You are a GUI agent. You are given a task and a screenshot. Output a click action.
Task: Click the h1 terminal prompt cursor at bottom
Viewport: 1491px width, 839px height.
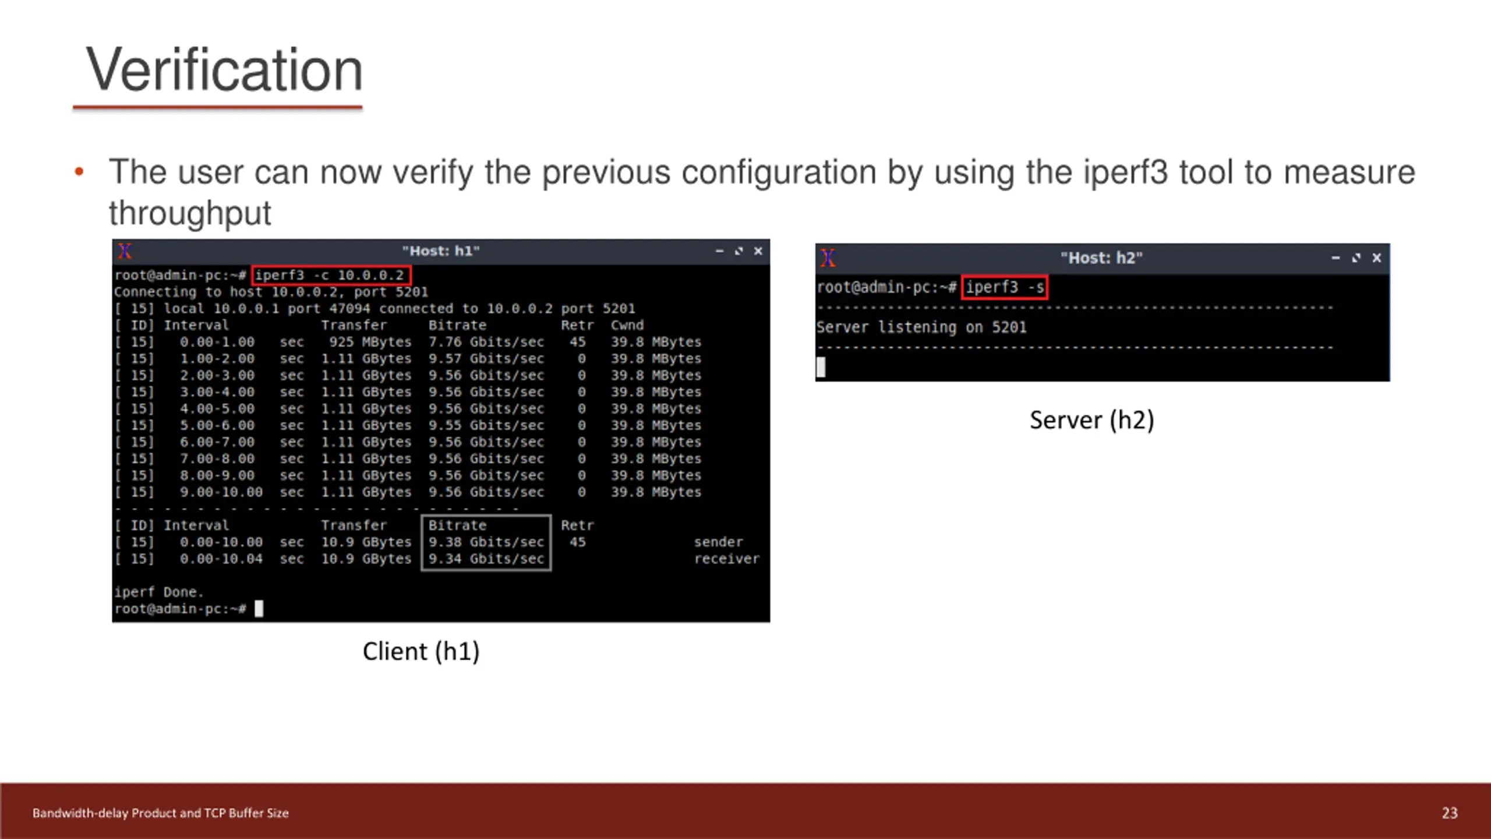(x=259, y=609)
